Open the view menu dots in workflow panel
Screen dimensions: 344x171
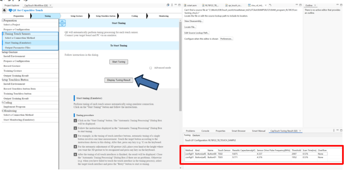point(172,5)
